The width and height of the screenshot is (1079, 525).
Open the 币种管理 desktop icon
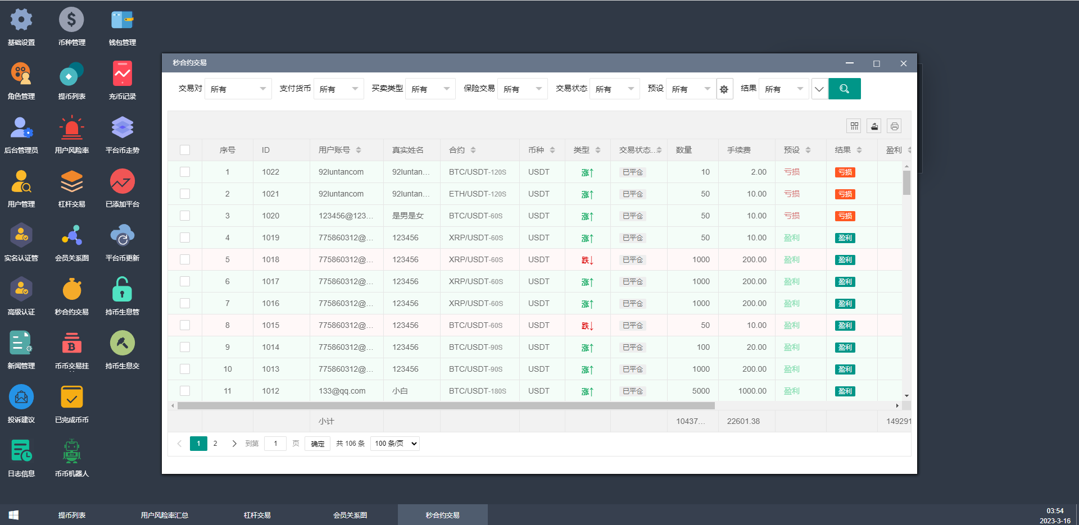pos(71,21)
